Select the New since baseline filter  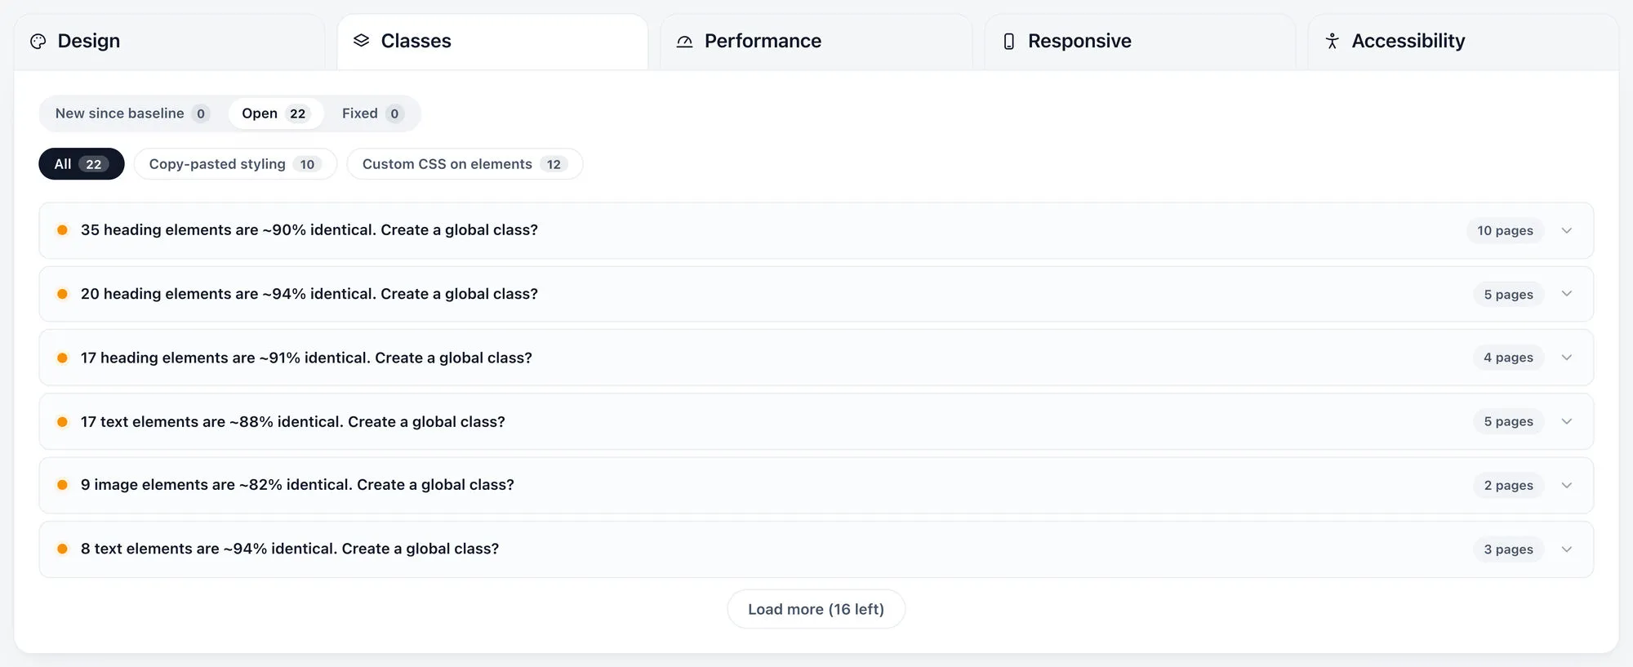point(133,113)
